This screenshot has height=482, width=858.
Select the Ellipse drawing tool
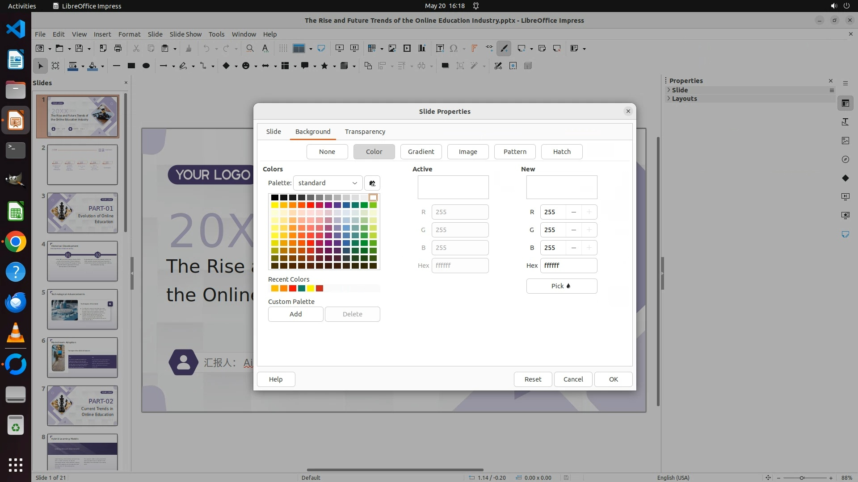(x=146, y=66)
